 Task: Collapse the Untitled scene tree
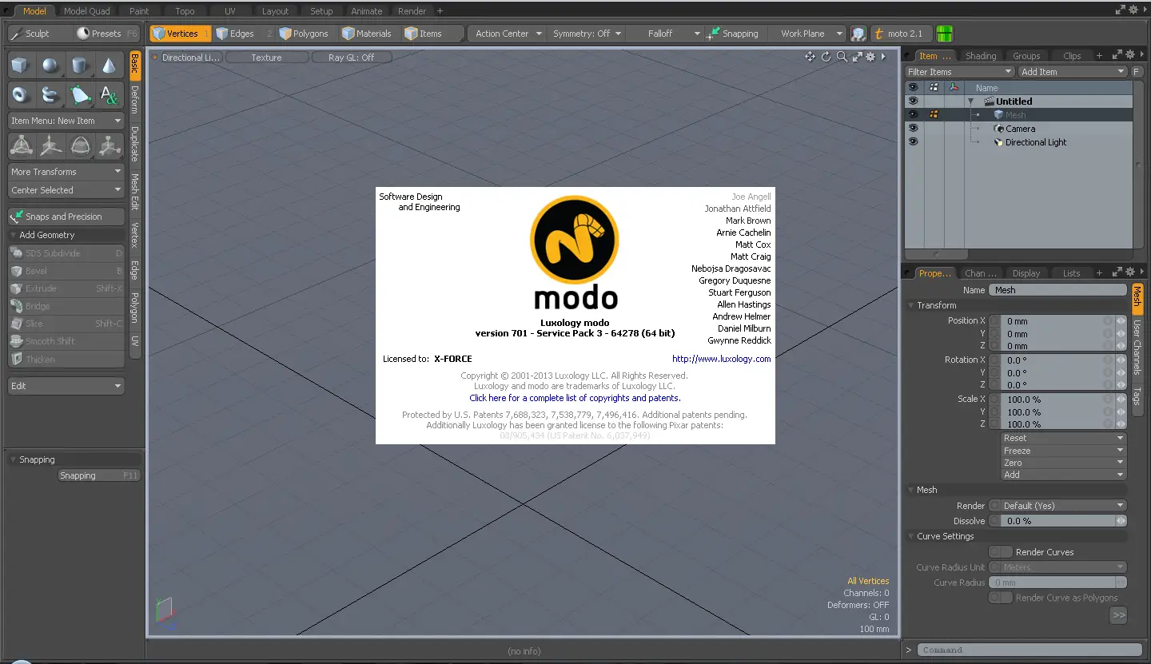(x=970, y=101)
